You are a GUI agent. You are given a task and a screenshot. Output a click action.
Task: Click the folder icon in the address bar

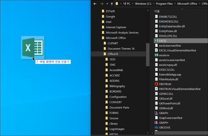pos(117,4)
